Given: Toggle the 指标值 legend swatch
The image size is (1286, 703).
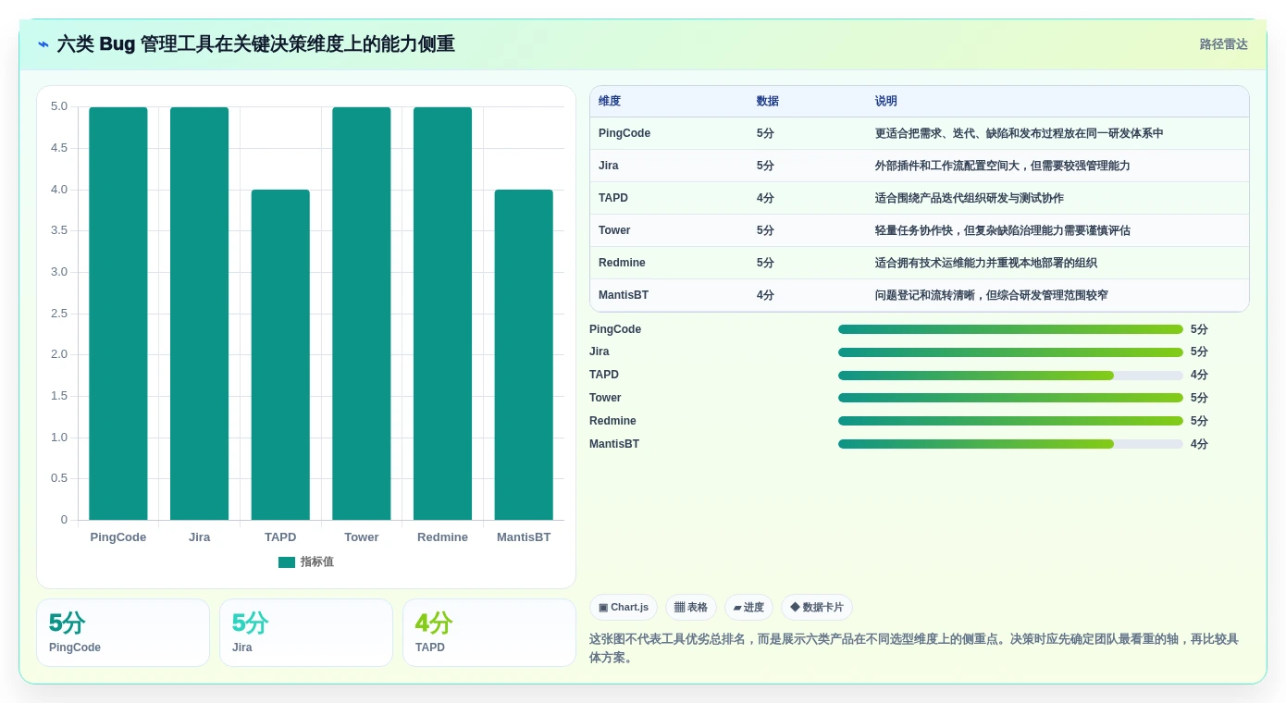Looking at the screenshot, I should pyautogui.click(x=287, y=562).
